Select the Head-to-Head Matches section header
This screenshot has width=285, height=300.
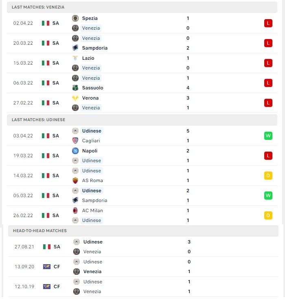143,231
